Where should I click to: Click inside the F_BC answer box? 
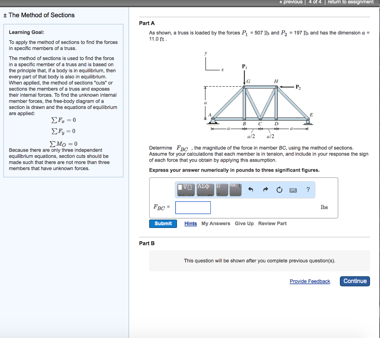pyautogui.click(x=193, y=208)
